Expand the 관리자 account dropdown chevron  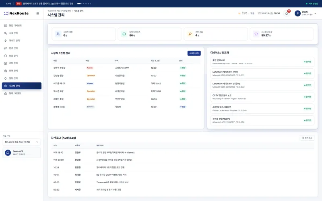[315, 13]
